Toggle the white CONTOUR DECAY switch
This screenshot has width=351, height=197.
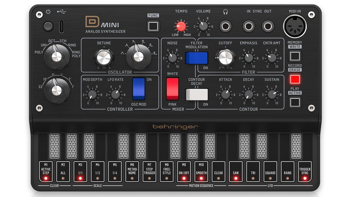click(197, 95)
